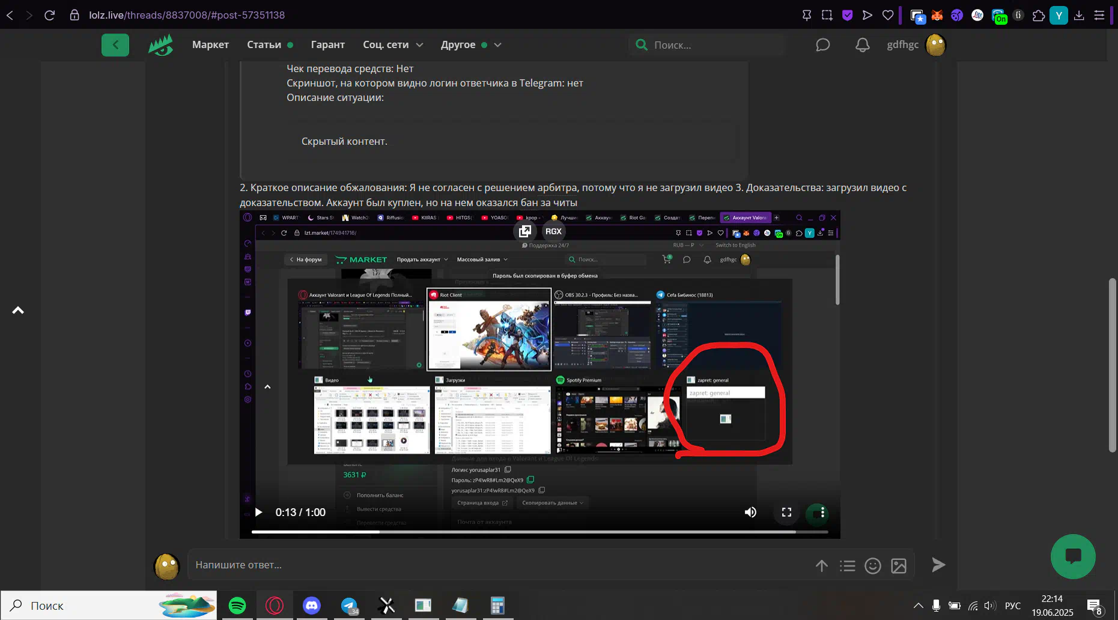Click the page address bar URL
The width and height of the screenshot is (1118, 620).
(187, 15)
